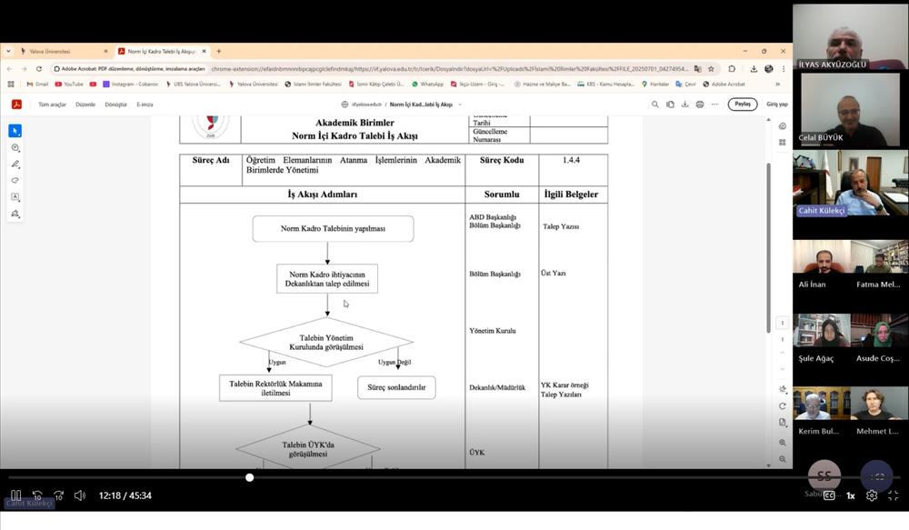Select the Acrobat arrow selection tool
This screenshot has width=909, height=530.
point(15,131)
